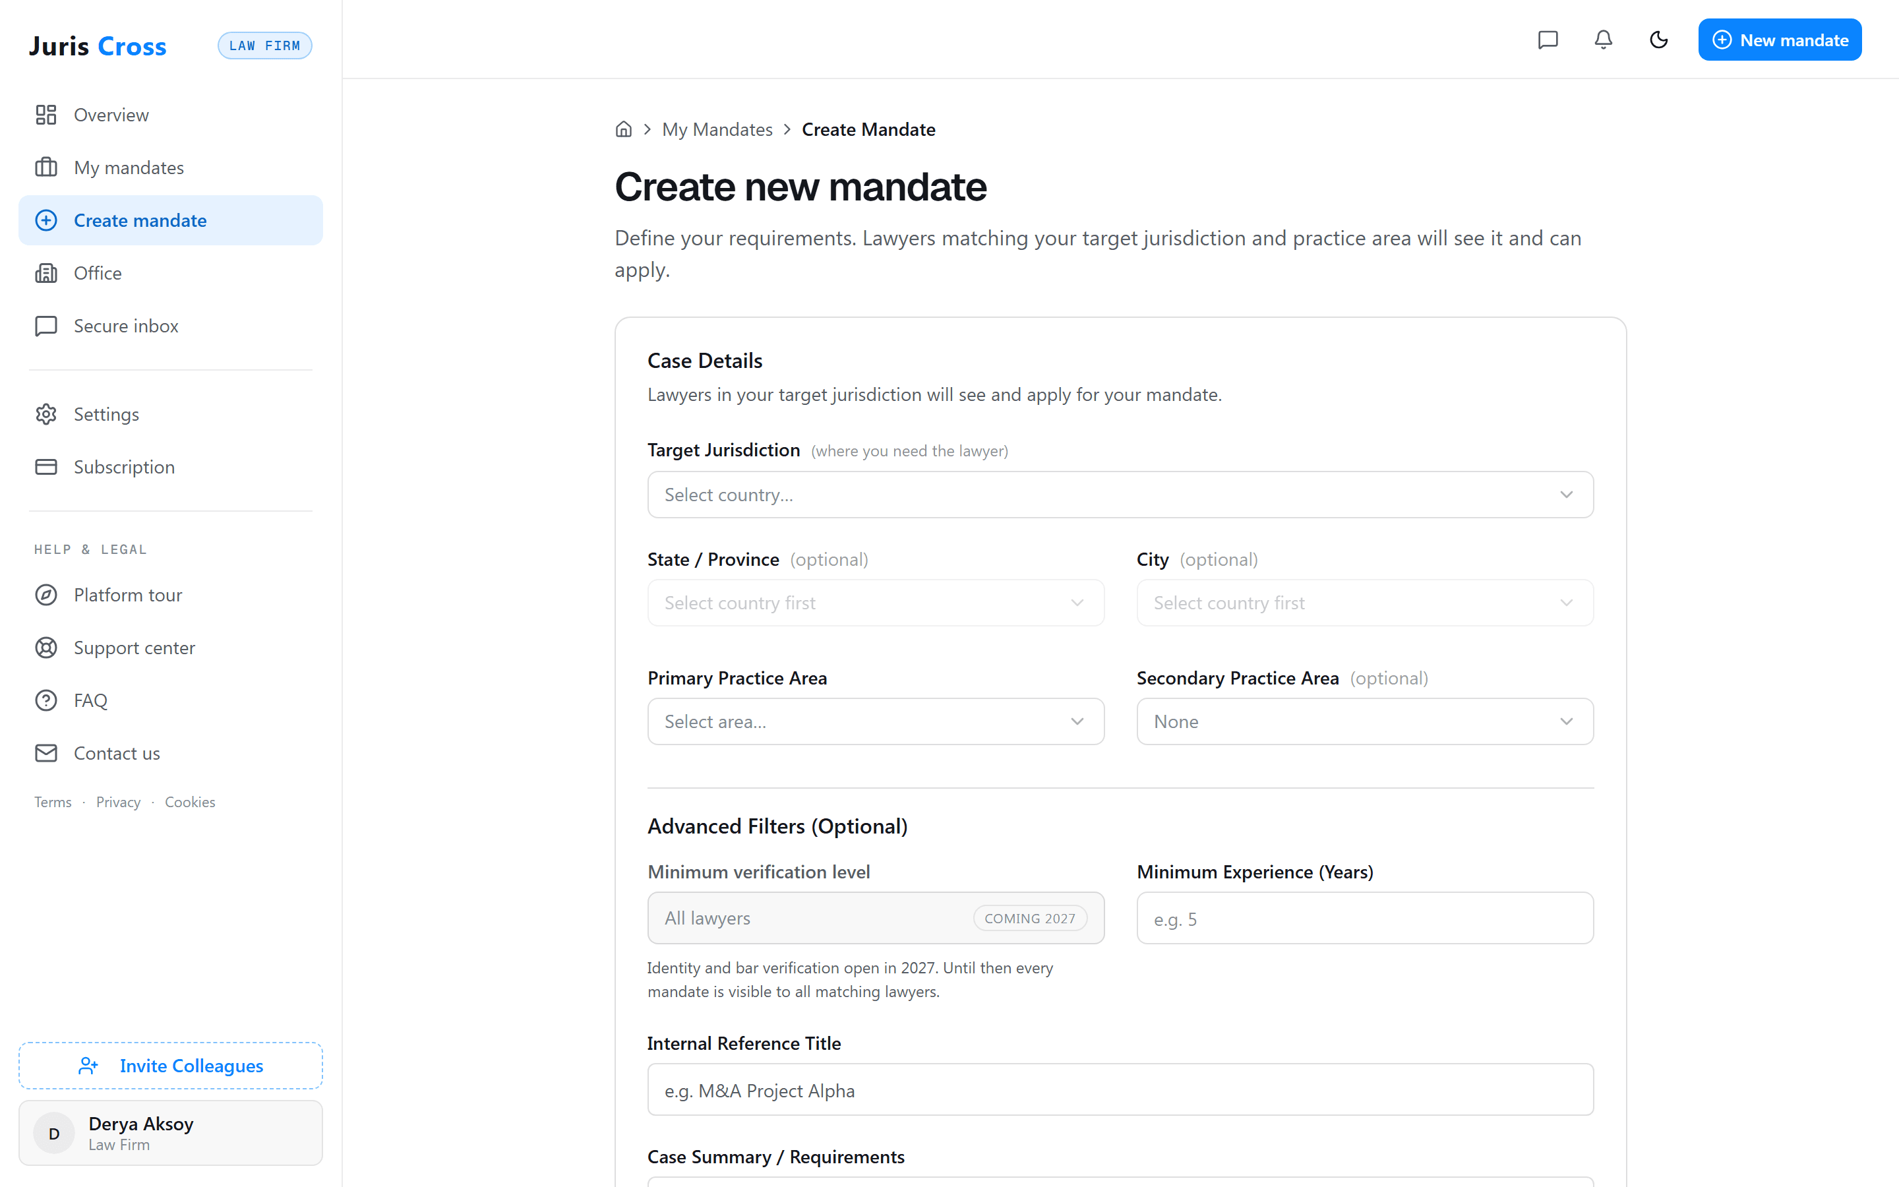Open FAQ in the sidebar
The height and width of the screenshot is (1187, 1899).
tap(170, 700)
